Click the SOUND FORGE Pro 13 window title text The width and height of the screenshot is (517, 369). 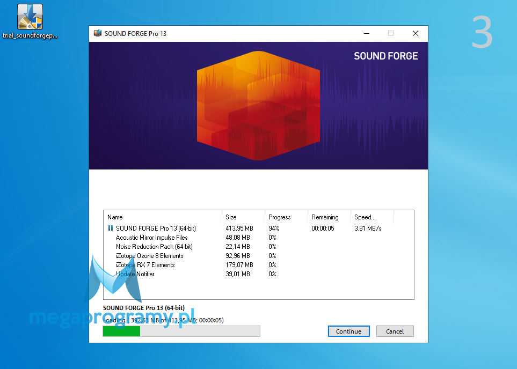point(135,34)
